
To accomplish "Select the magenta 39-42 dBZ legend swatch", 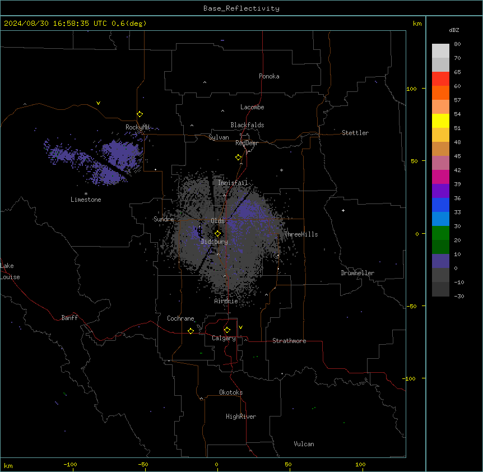I will (x=440, y=177).
